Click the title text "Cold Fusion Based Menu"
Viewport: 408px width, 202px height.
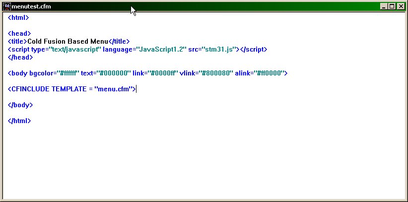coord(68,41)
